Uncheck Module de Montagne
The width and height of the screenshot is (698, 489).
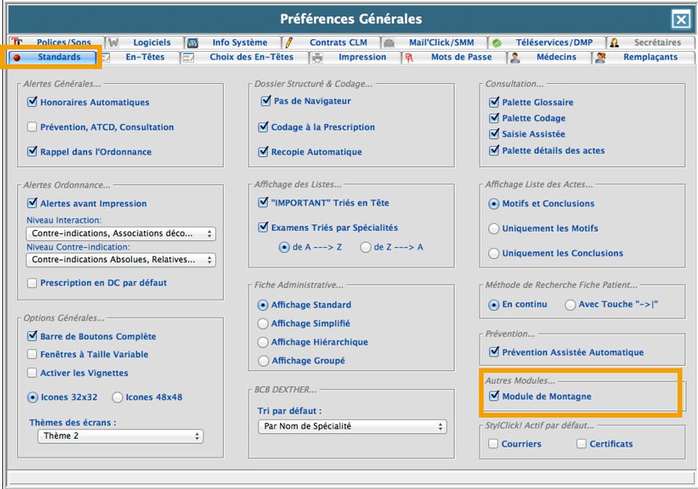tap(494, 396)
